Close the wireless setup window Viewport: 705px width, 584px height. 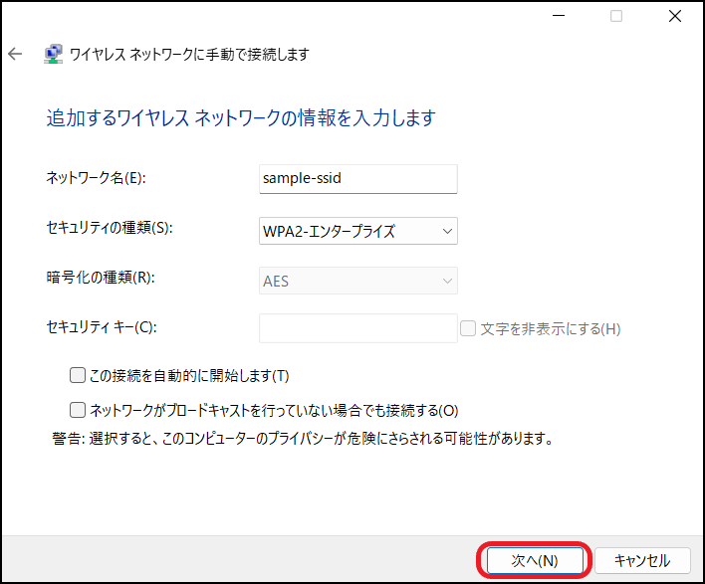[x=674, y=16]
